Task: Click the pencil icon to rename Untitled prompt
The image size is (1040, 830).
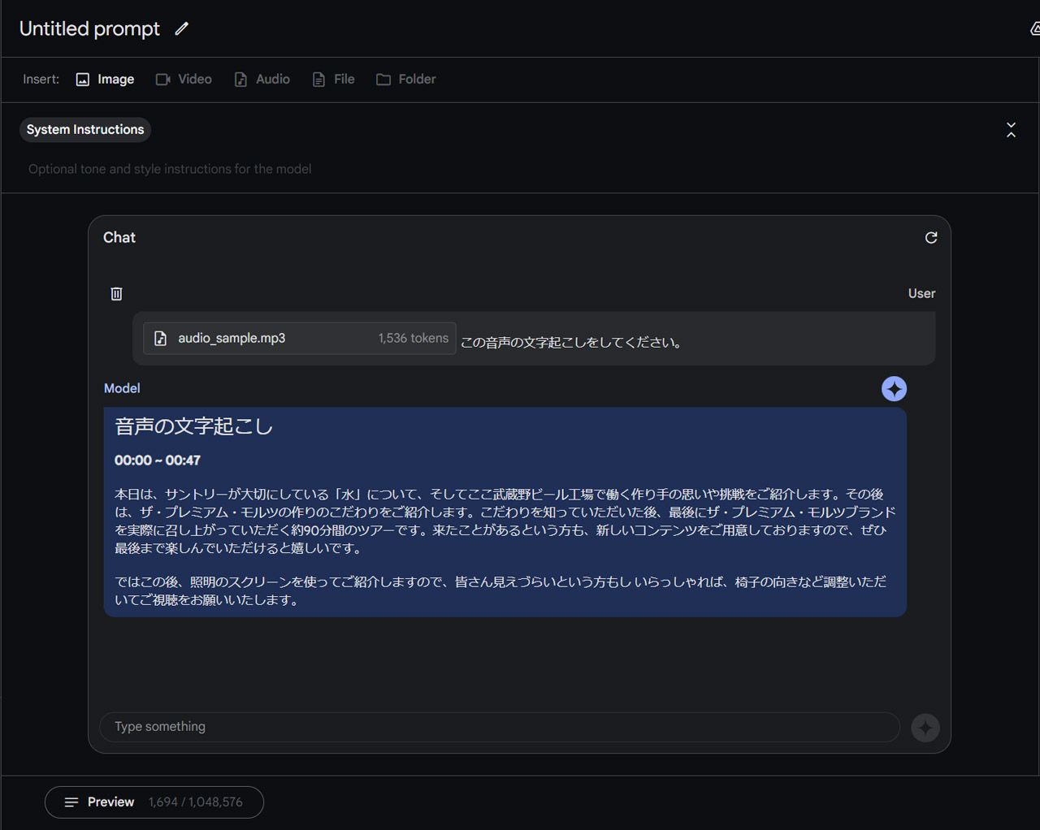Action: [x=182, y=28]
